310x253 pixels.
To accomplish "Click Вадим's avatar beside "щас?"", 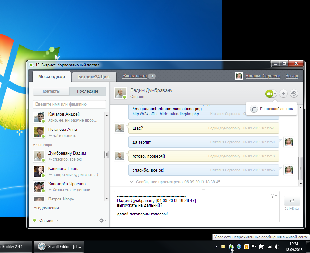I will point(120,128).
